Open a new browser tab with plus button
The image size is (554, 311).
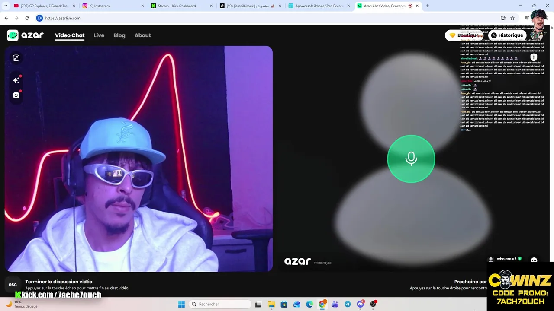point(428,6)
